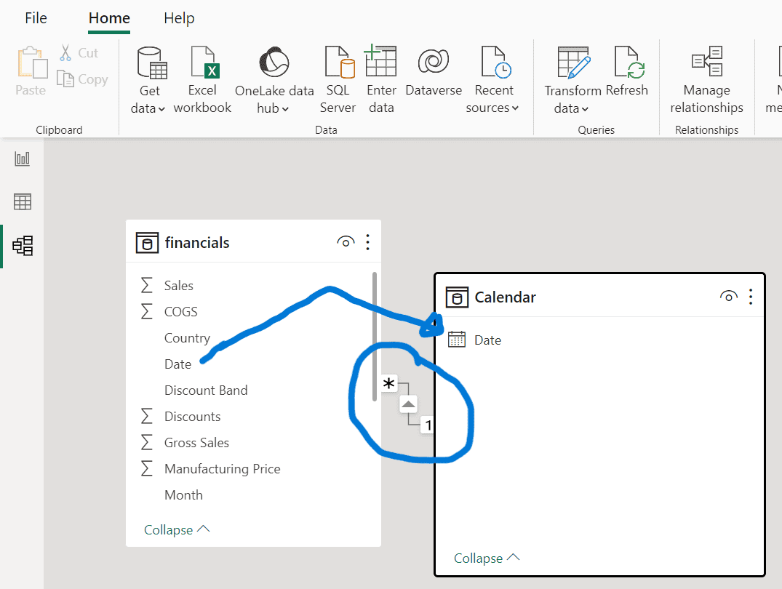Image resolution: width=782 pixels, height=589 pixels.
Task: Toggle visibility of the financials table
Action: tap(346, 241)
